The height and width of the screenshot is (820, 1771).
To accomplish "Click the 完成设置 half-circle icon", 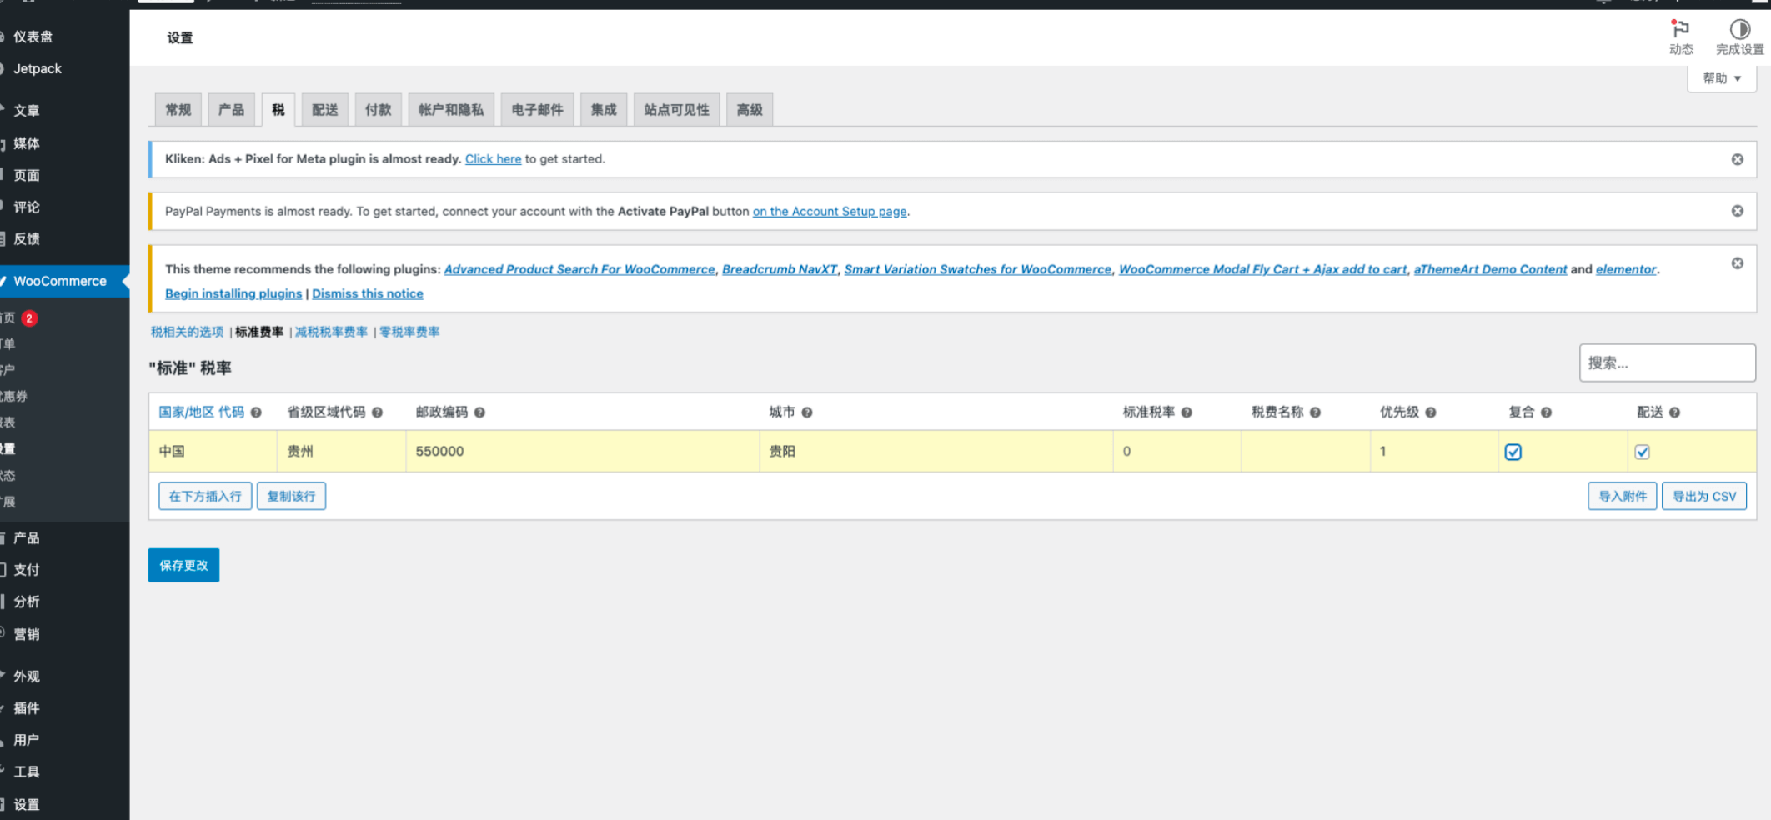I will (1739, 30).
